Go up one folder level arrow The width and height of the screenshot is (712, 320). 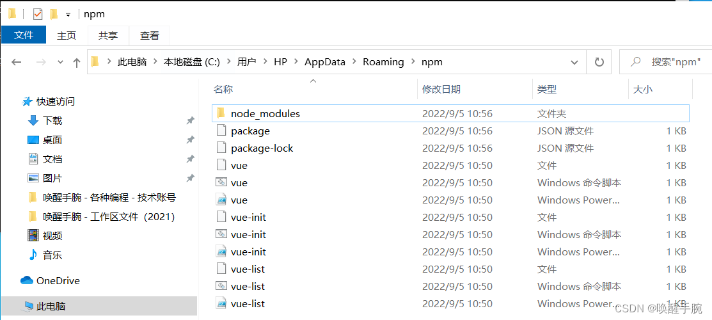point(77,62)
